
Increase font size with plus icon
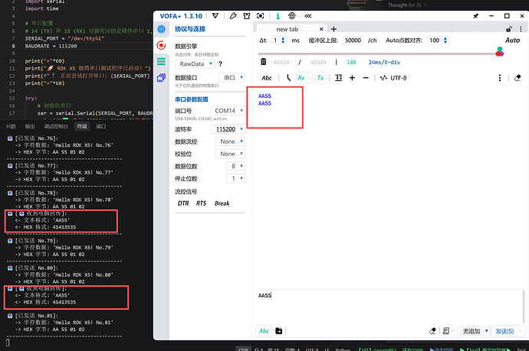[x=352, y=78]
